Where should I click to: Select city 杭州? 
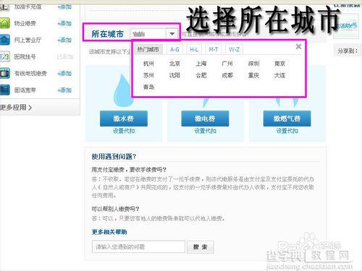148,64
